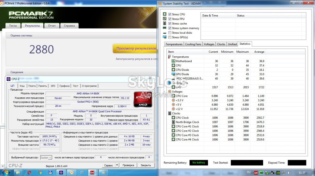The image size is (315, 176).
Task: Uncheck the Stress CPU checkbox
Action: [170, 14]
